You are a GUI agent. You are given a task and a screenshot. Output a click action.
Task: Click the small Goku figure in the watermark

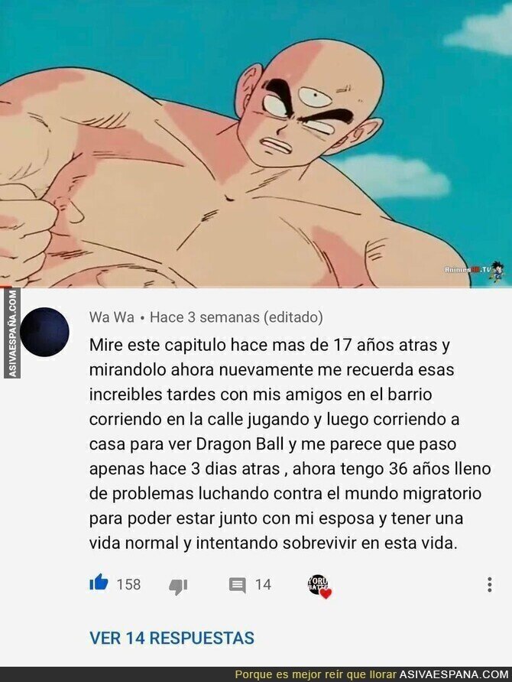click(497, 271)
